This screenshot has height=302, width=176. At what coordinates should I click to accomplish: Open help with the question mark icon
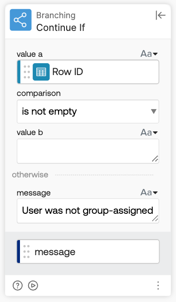(18, 286)
